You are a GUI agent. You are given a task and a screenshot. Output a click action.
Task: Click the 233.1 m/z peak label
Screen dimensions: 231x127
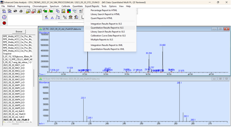tap(83, 98)
